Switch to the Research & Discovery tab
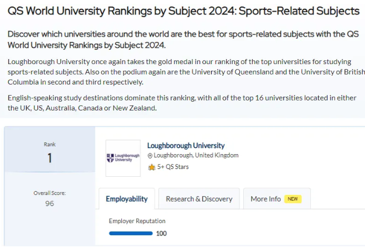The width and height of the screenshot is (365, 248). pos(199,199)
